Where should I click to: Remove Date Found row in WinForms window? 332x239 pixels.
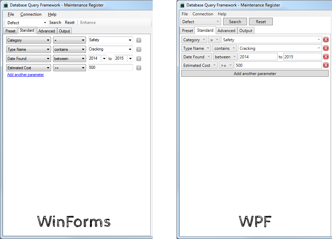[139, 59]
